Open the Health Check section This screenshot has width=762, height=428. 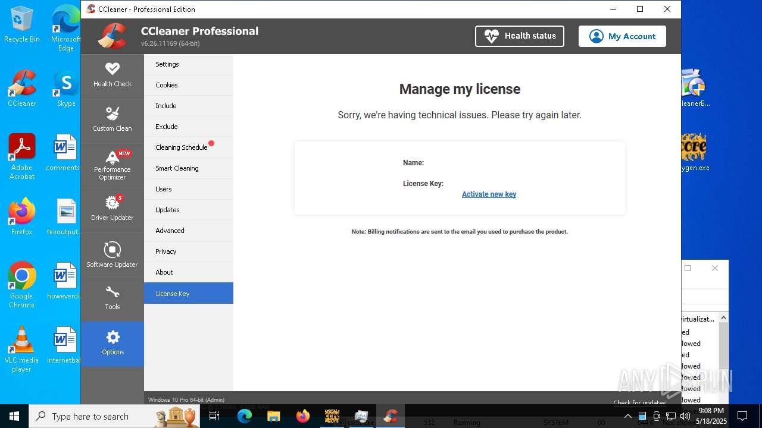(112, 75)
